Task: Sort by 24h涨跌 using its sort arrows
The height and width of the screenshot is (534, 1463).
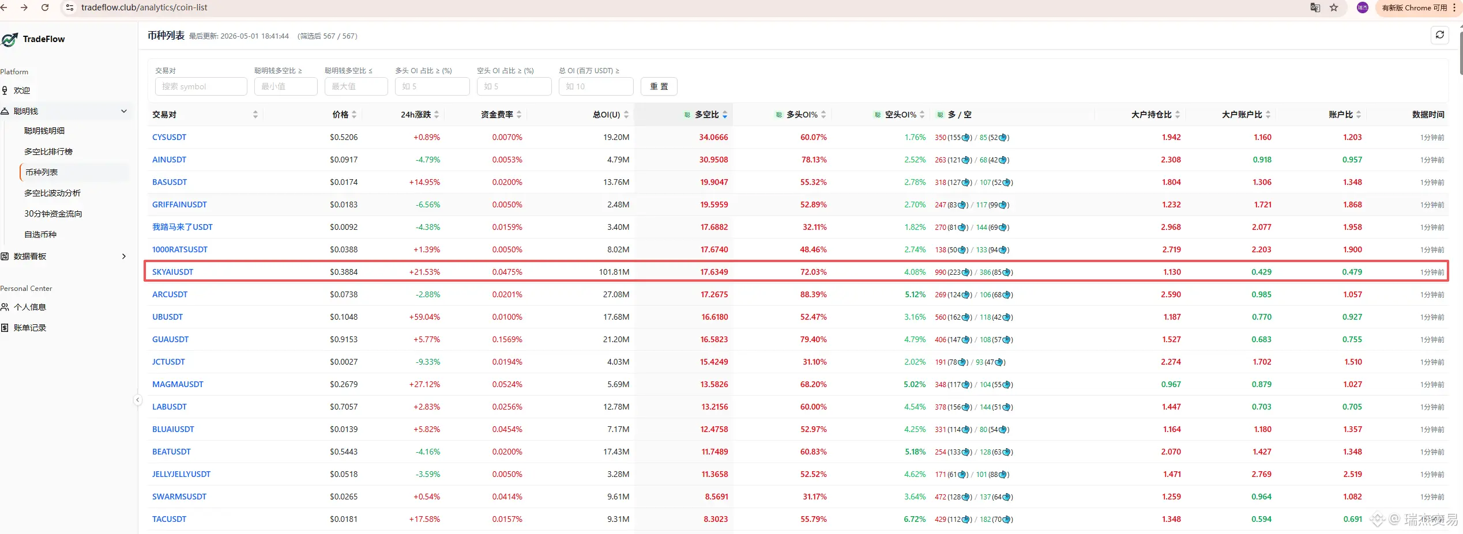Action: click(437, 115)
